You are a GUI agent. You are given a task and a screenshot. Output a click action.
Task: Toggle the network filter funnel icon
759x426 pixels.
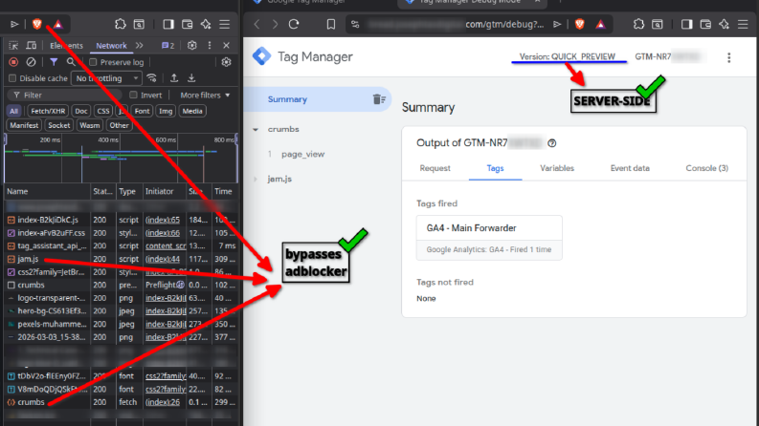coord(54,62)
